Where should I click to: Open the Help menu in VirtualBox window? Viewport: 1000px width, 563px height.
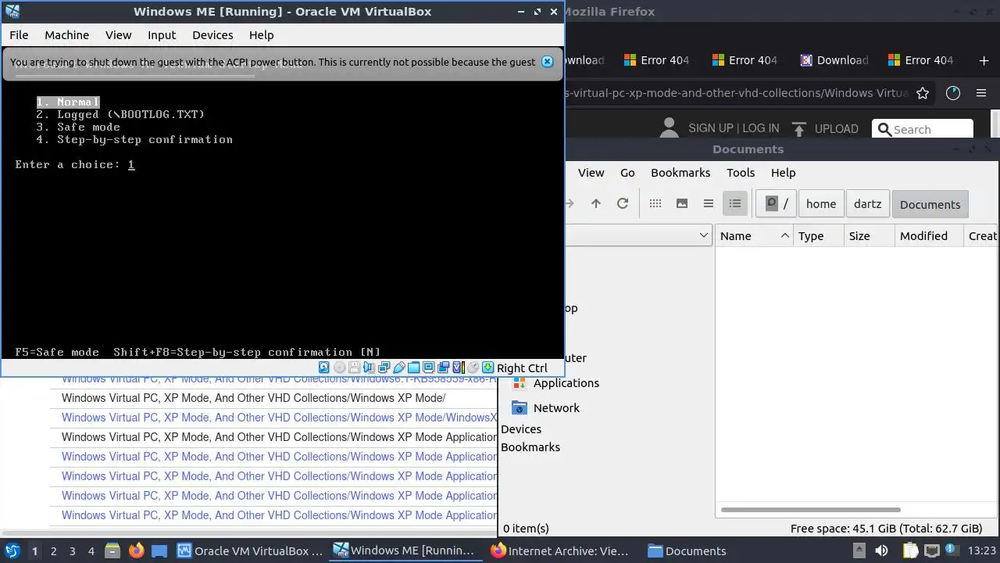(261, 35)
